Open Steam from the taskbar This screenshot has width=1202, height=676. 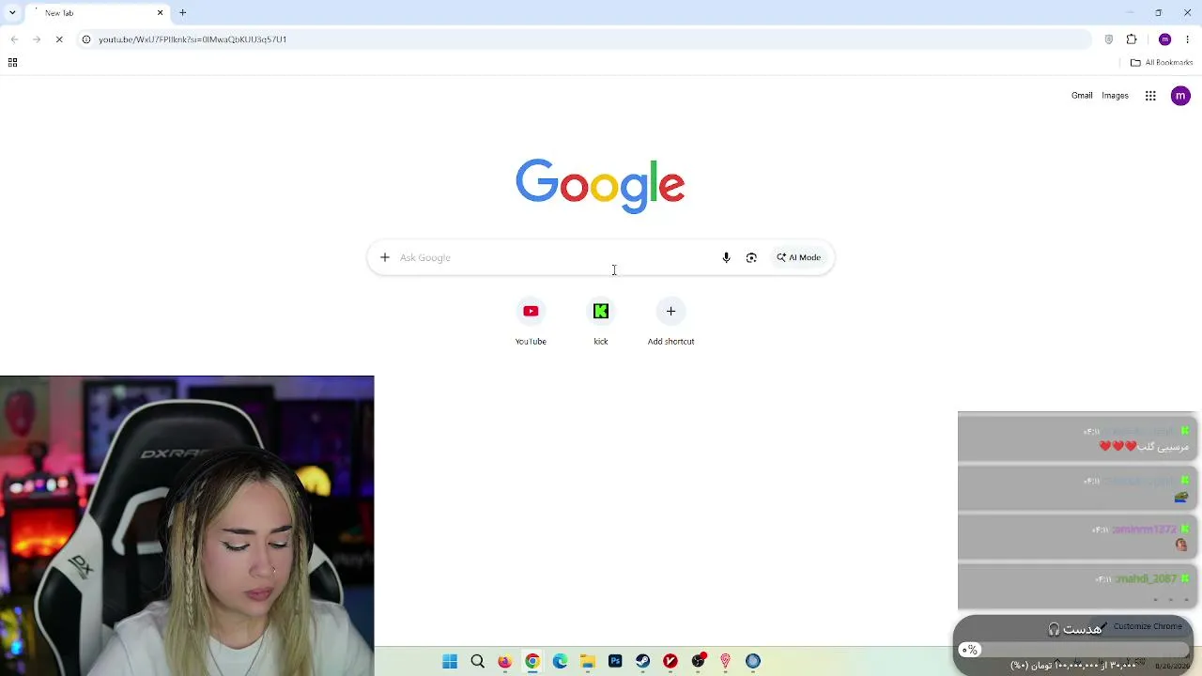pyautogui.click(x=642, y=661)
